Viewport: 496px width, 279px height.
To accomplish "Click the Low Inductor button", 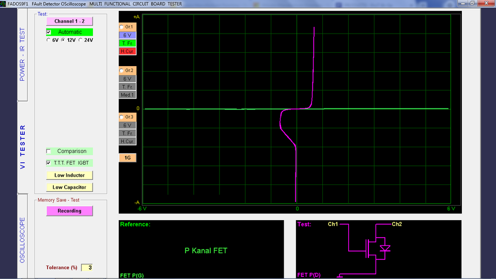I will click(69, 175).
